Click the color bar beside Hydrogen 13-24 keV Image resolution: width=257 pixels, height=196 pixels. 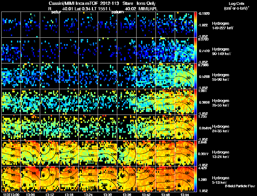[195, 153]
